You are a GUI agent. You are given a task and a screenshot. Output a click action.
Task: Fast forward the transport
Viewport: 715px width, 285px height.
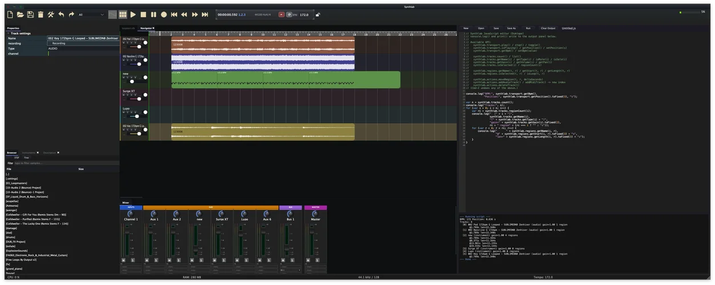[195, 14]
